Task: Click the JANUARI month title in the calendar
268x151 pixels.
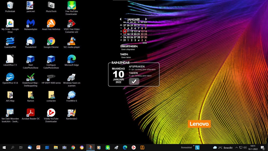Action: click(x=133, y=19)
